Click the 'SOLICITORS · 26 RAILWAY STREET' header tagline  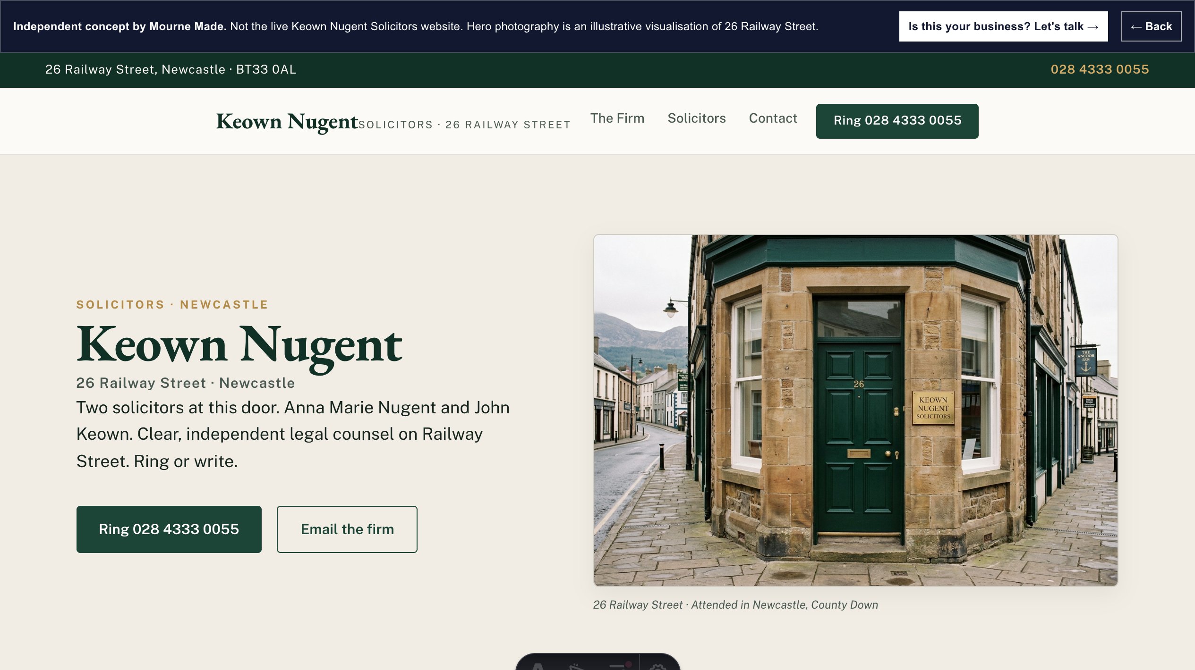click(x=465, y=125)
